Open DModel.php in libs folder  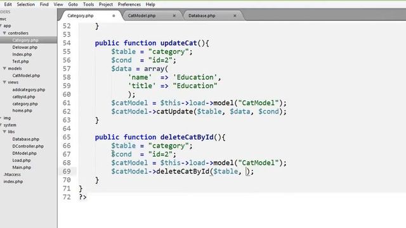[x=24, y=153]
